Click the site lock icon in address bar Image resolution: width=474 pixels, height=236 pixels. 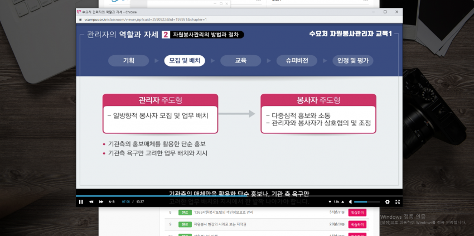click(x=79, y=19)
